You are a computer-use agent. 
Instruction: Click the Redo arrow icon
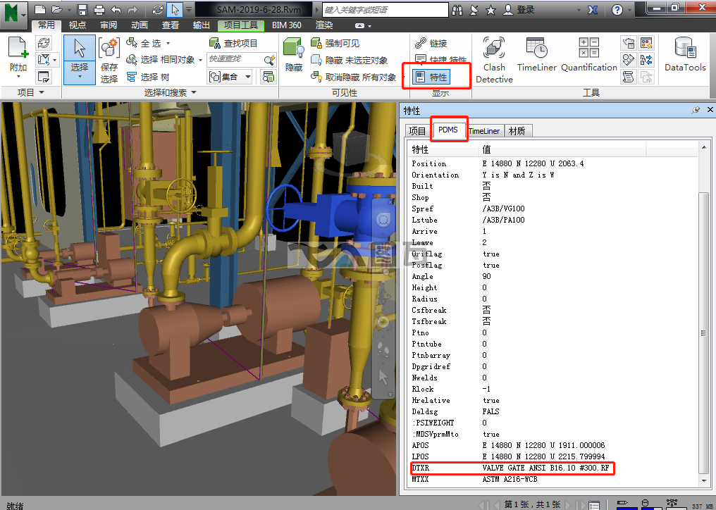tap(133, 10)
